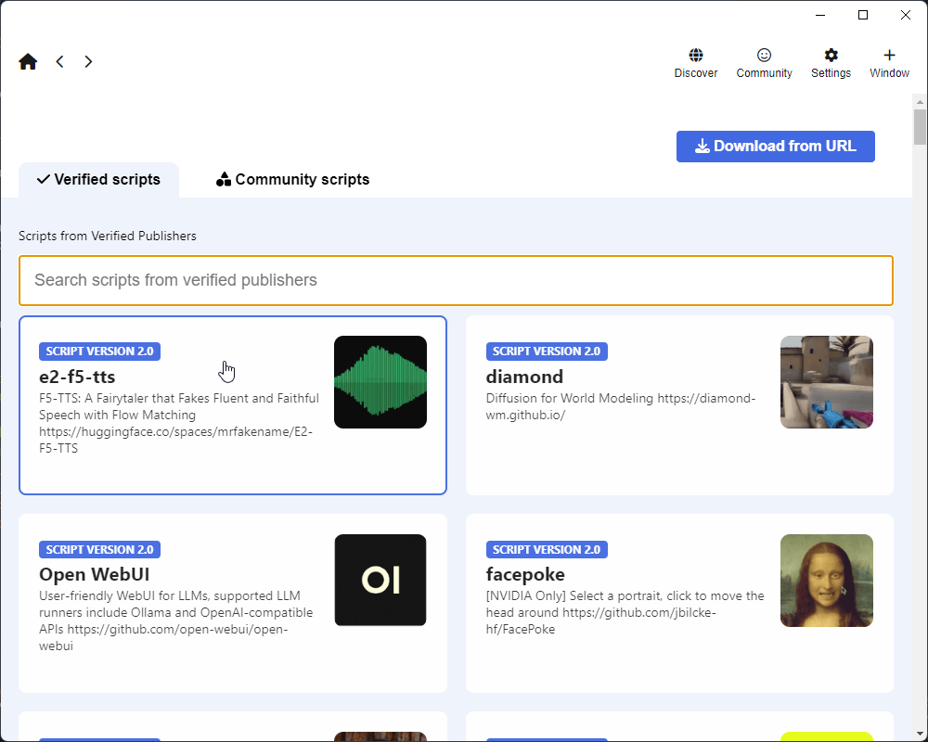The width and height of the screenshot is (928, 742).
Task: Open the diamond game thumbnail
Action: 827,382
